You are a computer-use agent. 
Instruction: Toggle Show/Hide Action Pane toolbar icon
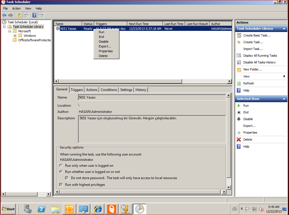tap(41, 15)
